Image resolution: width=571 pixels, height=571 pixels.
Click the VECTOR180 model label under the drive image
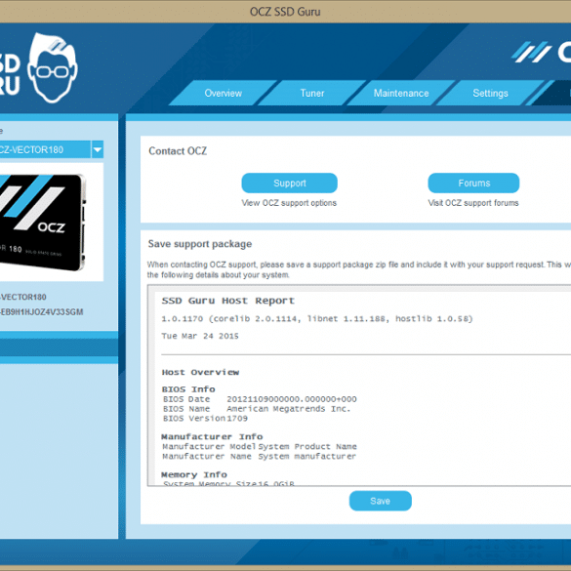[23, 297]
